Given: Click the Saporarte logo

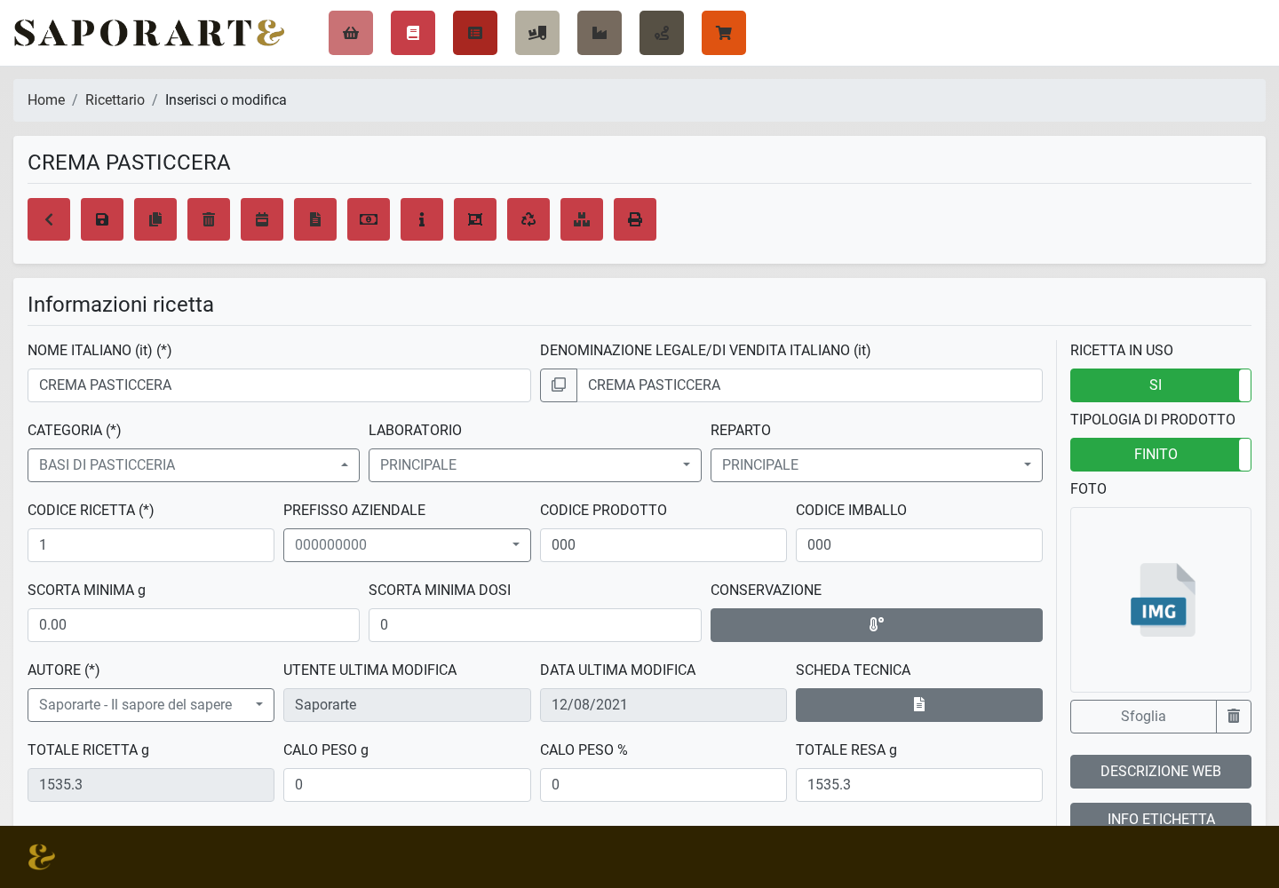Looking at the screenshot, I should 148,33.
